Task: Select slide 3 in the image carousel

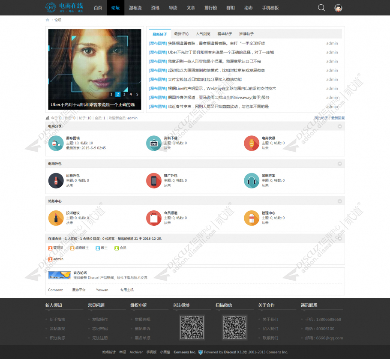Action: tap(124, 94)
